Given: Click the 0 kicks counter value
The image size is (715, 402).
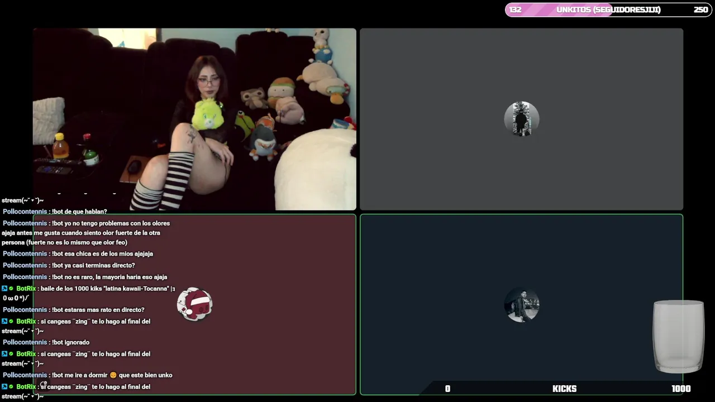Looking at the screenshot, I should click(447, 389).
